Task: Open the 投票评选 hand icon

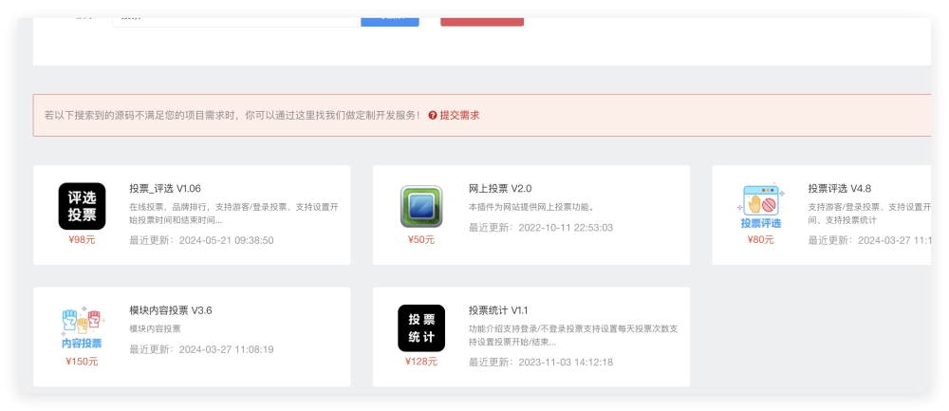Action: (x=761, y=206)
